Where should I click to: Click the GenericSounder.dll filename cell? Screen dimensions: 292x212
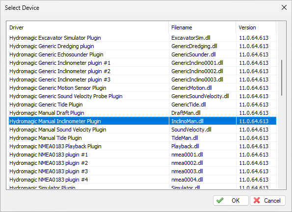(202, 54)
